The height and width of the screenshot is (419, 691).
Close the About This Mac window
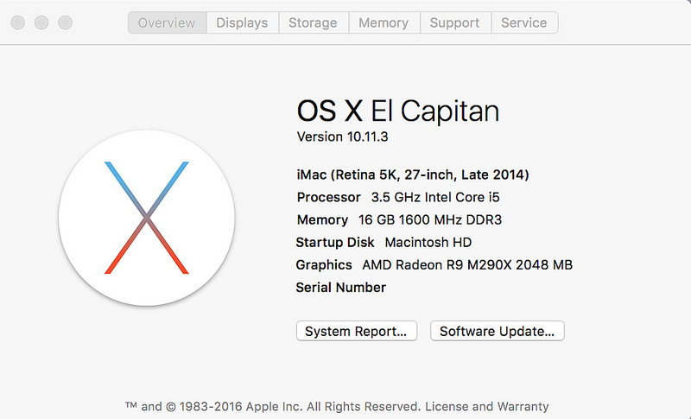19,23
